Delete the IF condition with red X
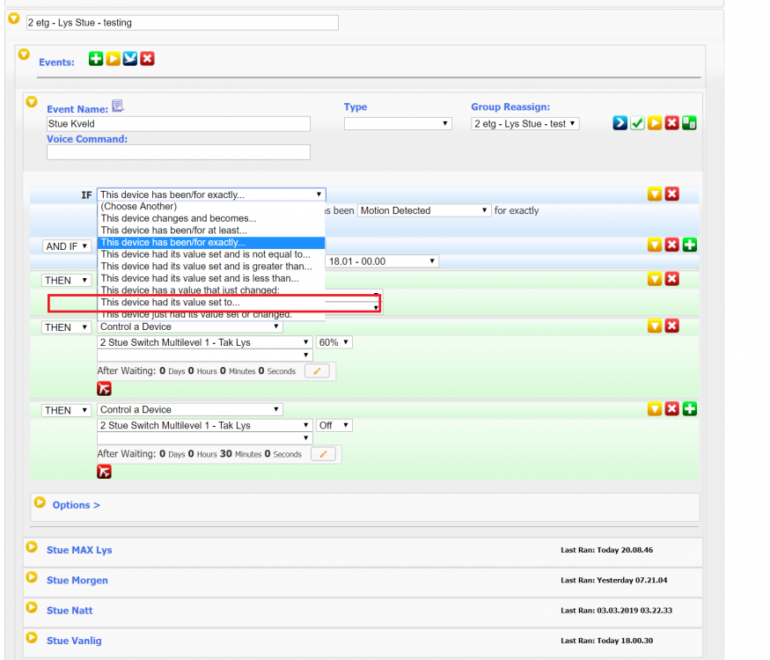 click(x=671, y=194)
